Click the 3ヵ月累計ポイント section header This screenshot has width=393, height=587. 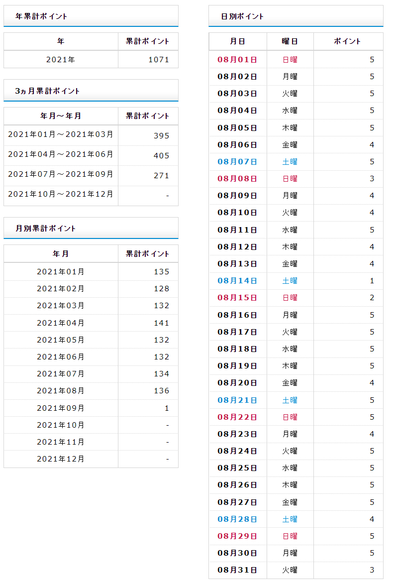91,91
